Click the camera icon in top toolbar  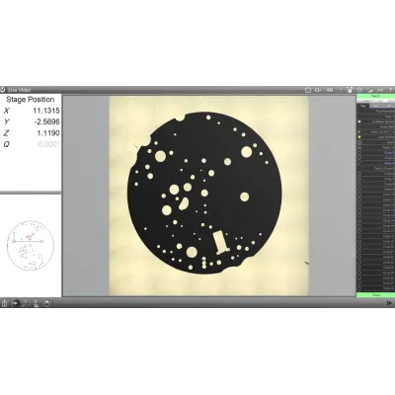(318, 90)
